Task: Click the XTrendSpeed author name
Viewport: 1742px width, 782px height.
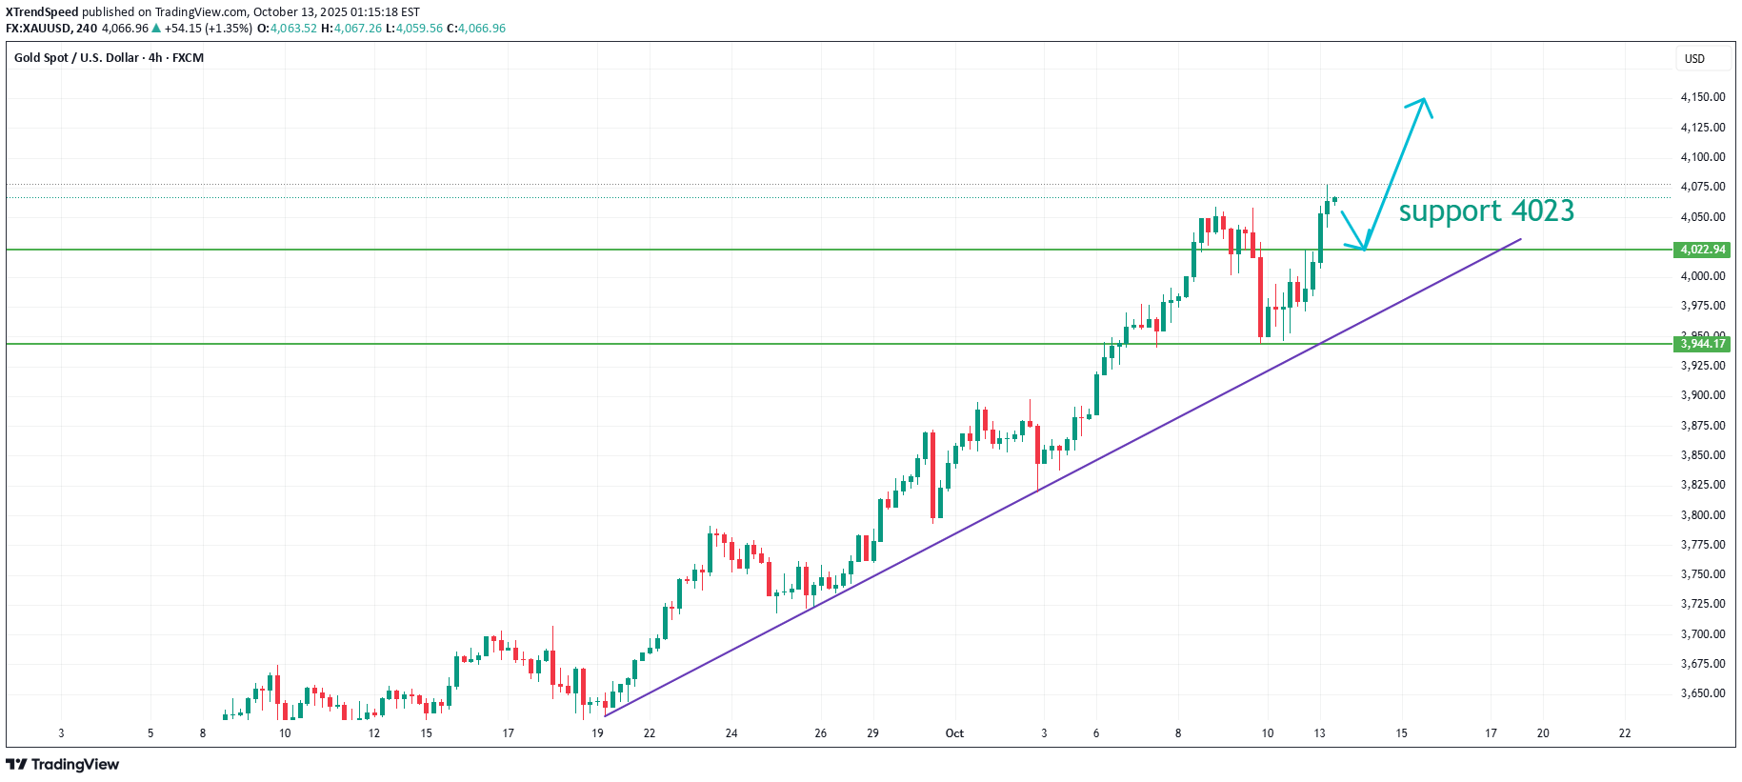Action: (x=42, y=12)
